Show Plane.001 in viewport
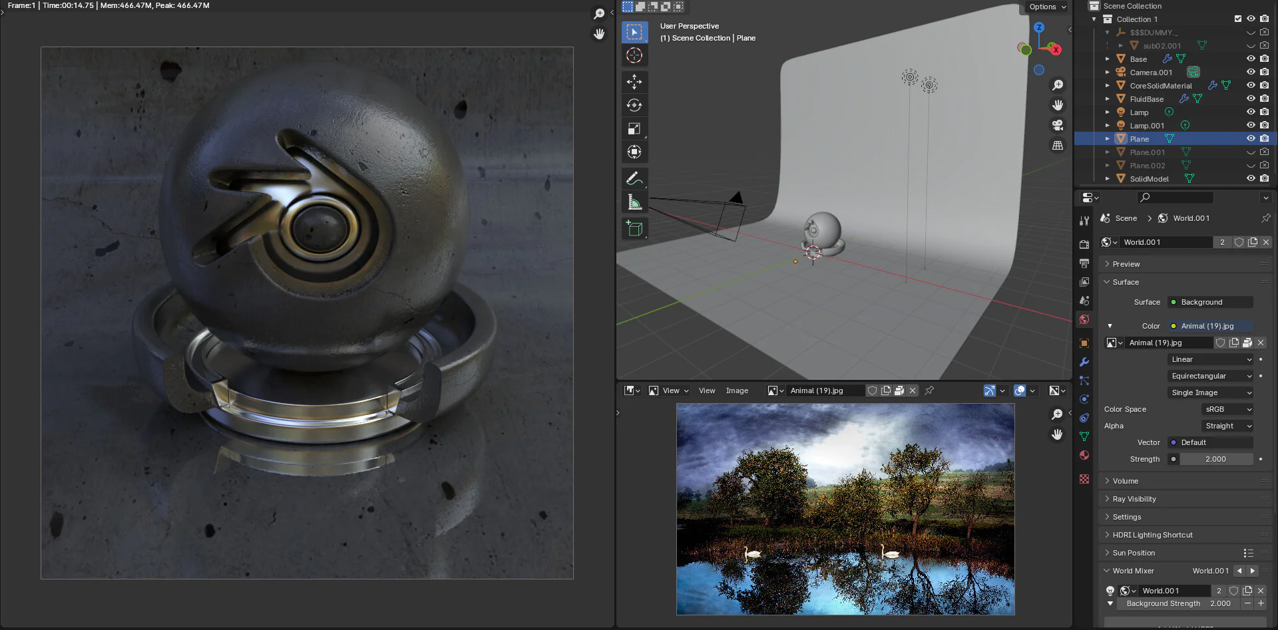The height and width of the screenshot is (630, 1278). [1251, 152]
